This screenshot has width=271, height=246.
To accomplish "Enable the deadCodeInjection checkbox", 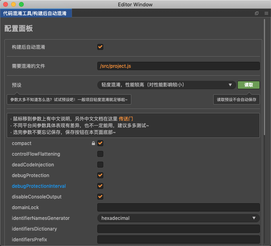I will tap(100, 165).
